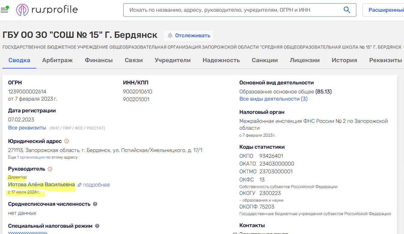The height and width of the screenshot is (234, 404).
Task: Click the help icon next to Среднесписочная численность
Action: click(95, 204)
